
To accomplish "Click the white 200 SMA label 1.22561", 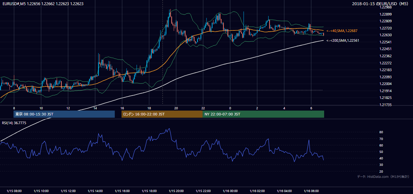I will 343,40.
